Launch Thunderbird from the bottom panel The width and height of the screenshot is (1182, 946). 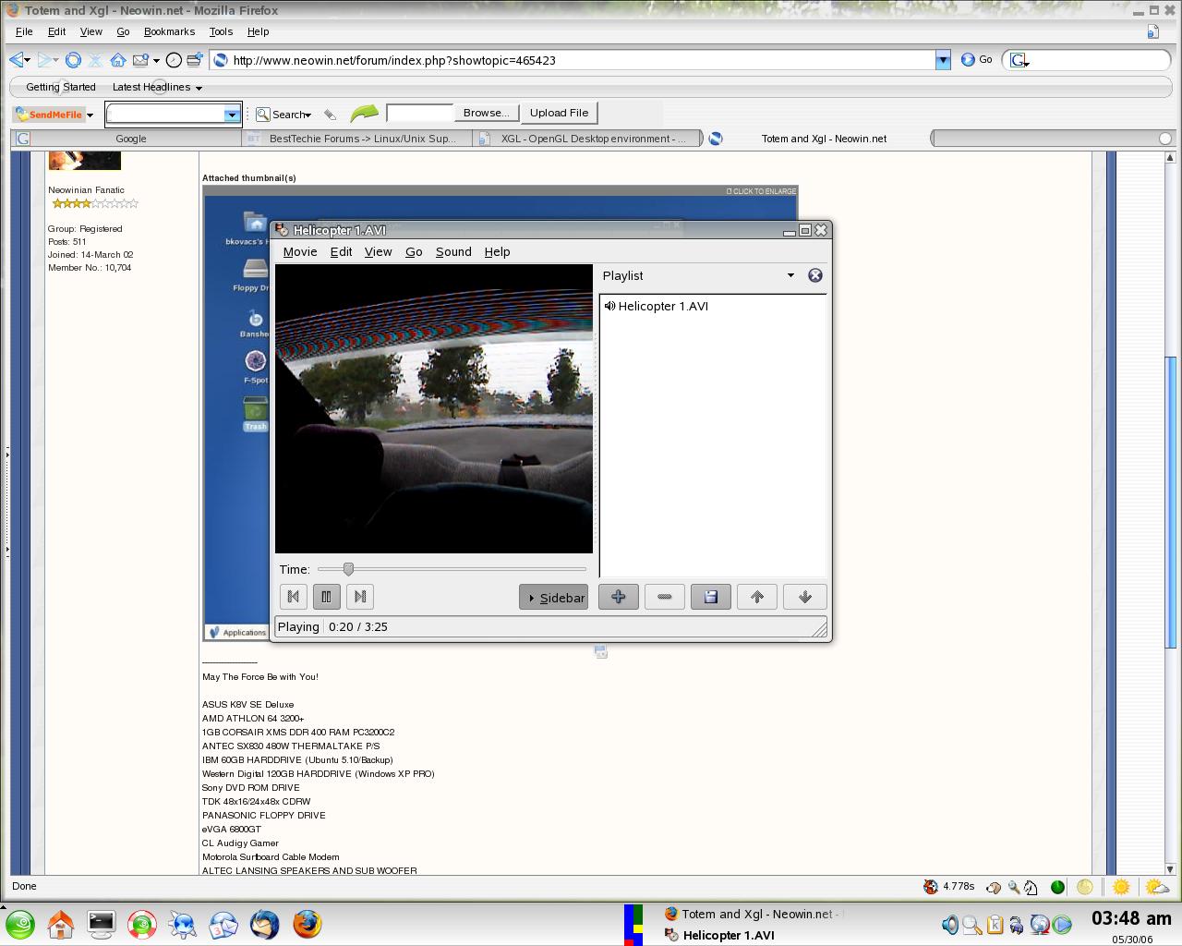265,924
